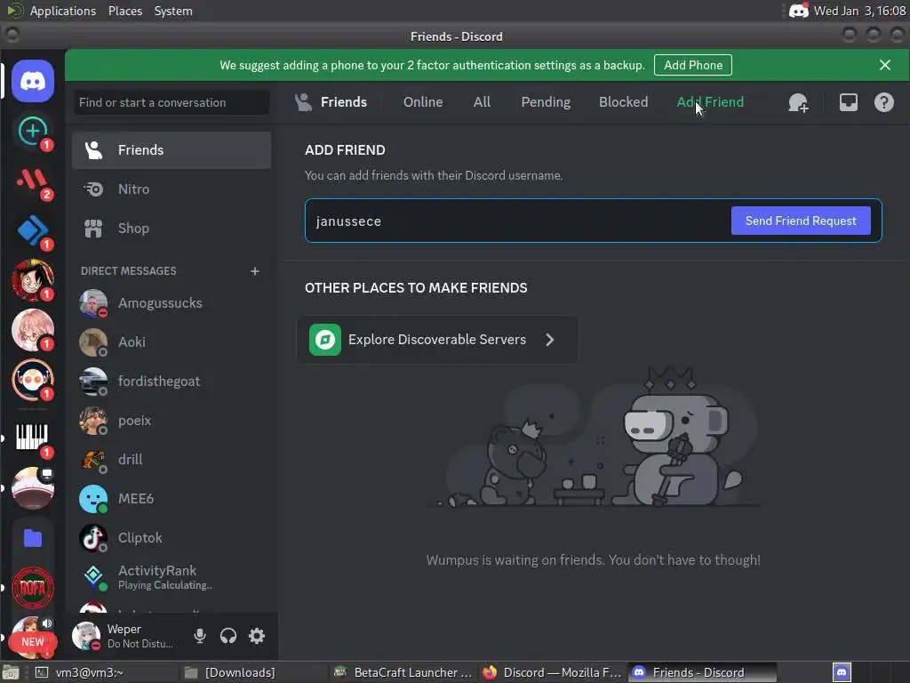Toggle microphone mute
The width and height of the screenshot is (910, 683).
[200, 636]
